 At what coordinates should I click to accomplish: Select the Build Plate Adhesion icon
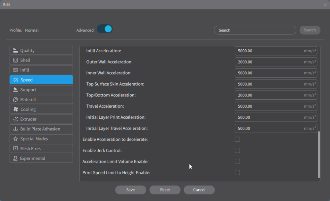[x=16, y=129]
